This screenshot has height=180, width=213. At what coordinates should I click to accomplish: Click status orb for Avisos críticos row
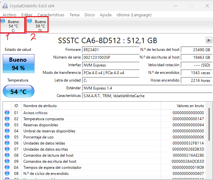[7, 113]
